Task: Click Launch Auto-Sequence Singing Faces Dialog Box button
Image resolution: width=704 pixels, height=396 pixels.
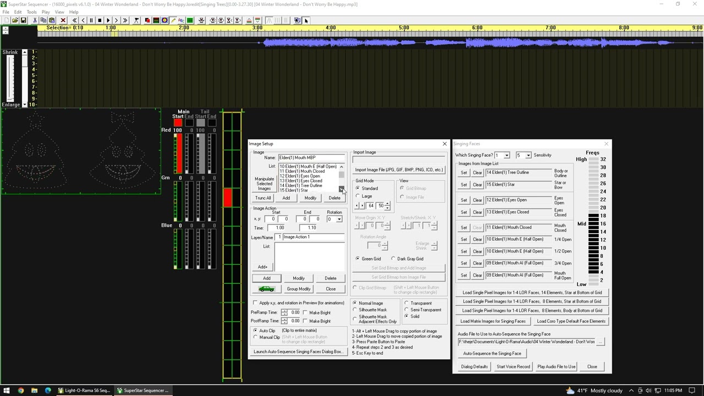Action: 298,351
